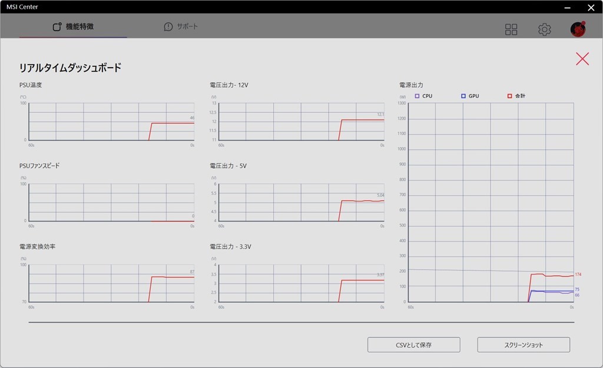The height and width of the screenshot is (368, 603).
Task: Click the 12.1 voltage value label
Action: 380,115
